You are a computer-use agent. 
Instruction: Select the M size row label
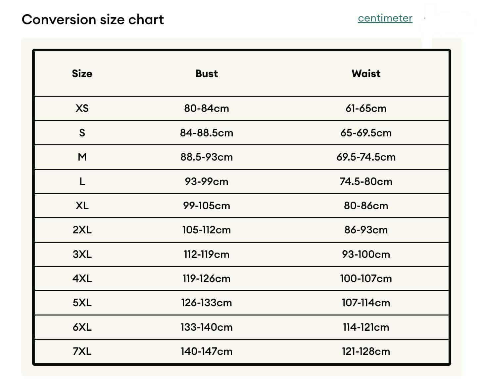click(82, 157)
